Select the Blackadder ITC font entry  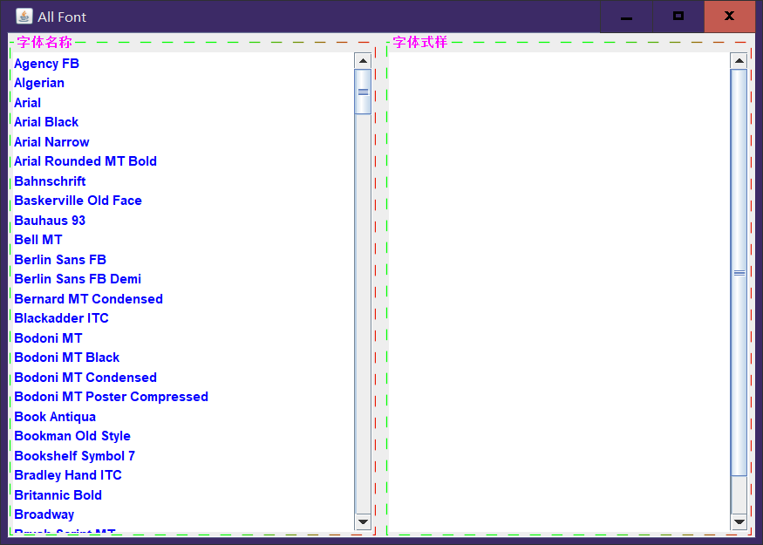pyautogui.click(x=61, y=317)
